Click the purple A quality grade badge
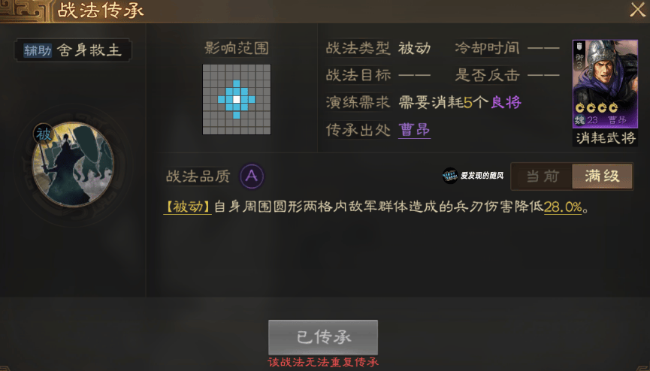The height and width of the screenshot is (371, 650). tap(252, 176)
